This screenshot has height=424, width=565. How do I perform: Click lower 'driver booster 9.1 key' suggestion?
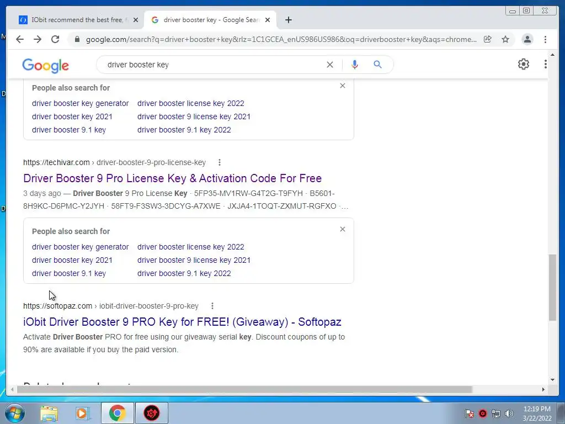pos(69,274)
